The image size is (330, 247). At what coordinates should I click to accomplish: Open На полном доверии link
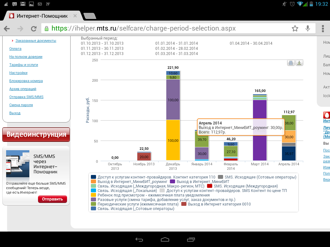pyautogui.click(x=26, y=57)
